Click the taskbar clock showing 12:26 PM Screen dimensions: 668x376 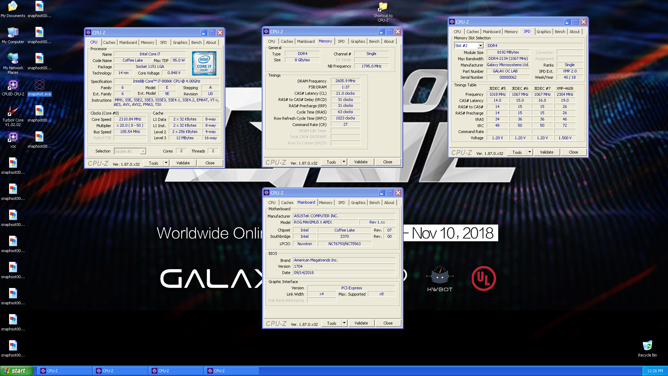click(x=655, y=371)
